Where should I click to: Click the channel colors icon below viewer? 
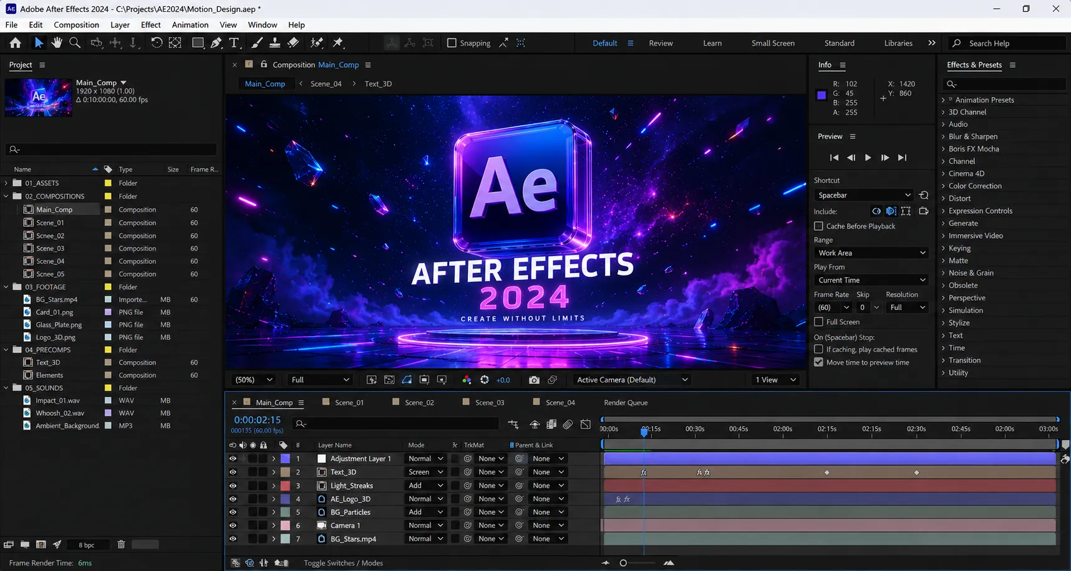pos(467,380)
